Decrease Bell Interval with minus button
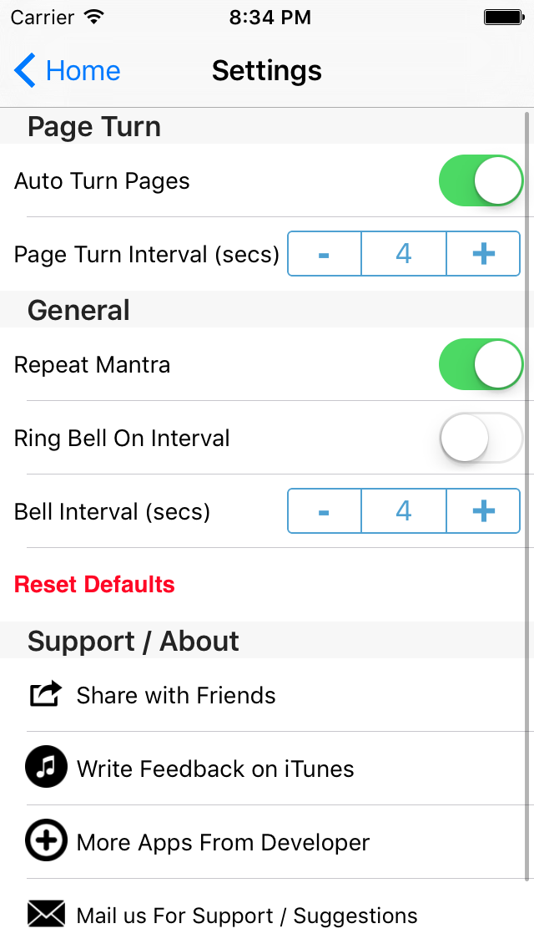The height and width of the screenshot is (949, 534). [325, 511]
